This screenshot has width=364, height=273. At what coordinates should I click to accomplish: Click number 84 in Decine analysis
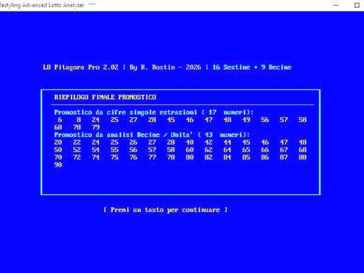click(x=227, y=157)
